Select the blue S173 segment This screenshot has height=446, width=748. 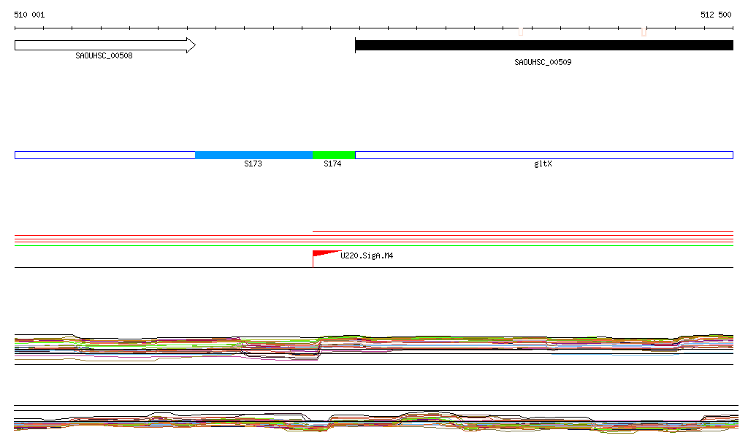click(253, 155)
